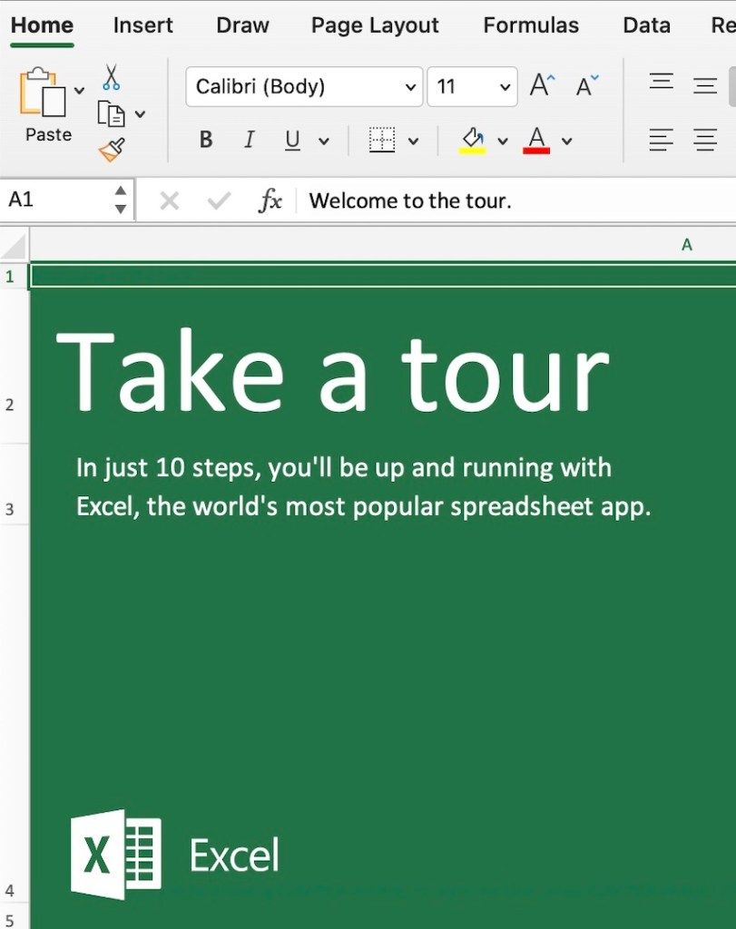Open the Page Layout tab
Screen dimensions: 736x929
(375, 25)
